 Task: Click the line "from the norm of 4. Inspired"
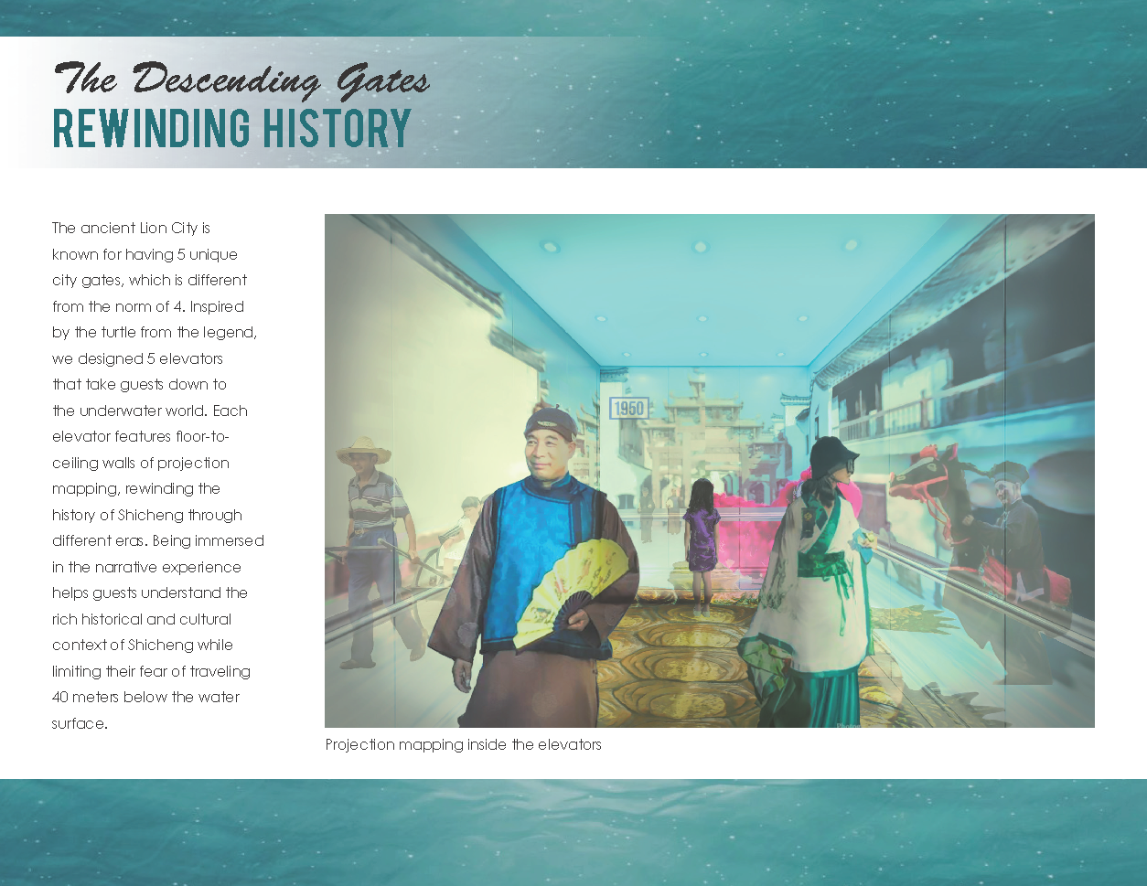148,306
